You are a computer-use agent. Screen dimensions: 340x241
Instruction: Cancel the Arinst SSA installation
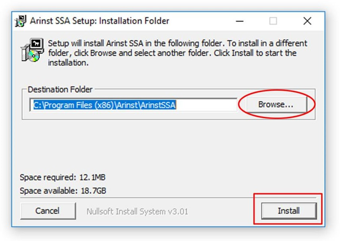[x=47, y=211]
